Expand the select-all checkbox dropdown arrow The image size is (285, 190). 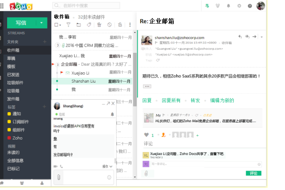coord(60,25)
